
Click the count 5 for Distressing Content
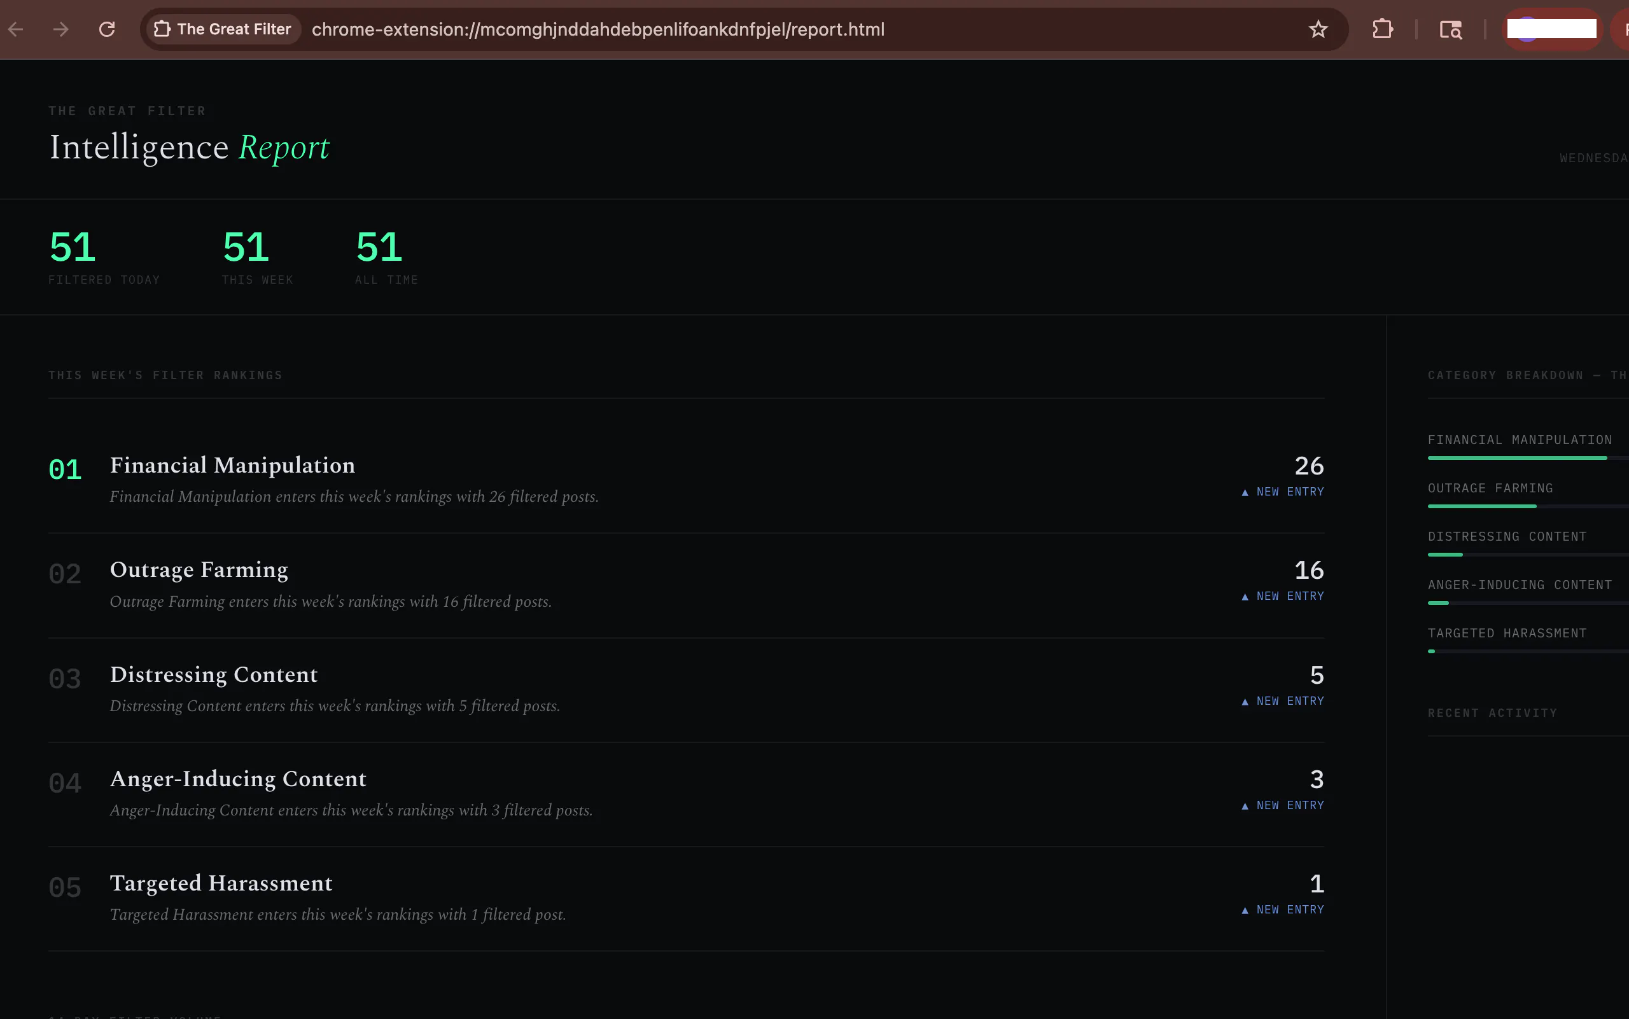(1317, 675)
